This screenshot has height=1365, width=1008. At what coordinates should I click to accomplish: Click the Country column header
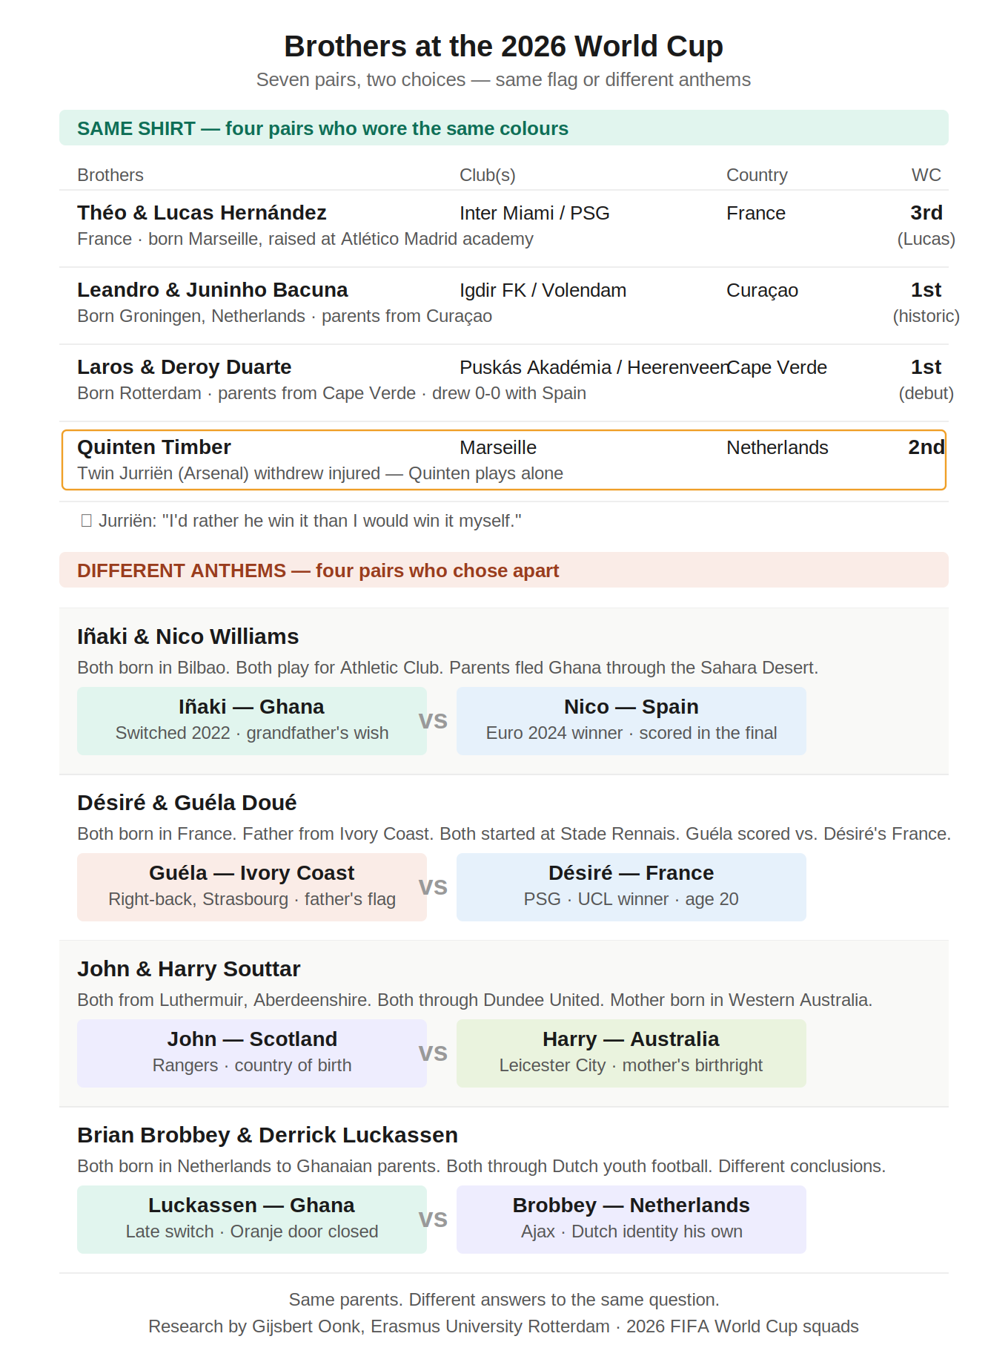tap(757, 175)
